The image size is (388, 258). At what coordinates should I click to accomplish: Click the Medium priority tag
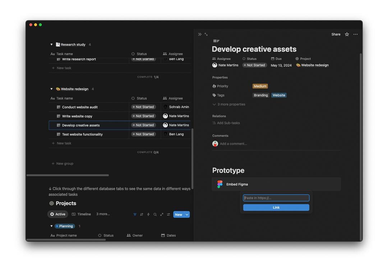(260, 86)
